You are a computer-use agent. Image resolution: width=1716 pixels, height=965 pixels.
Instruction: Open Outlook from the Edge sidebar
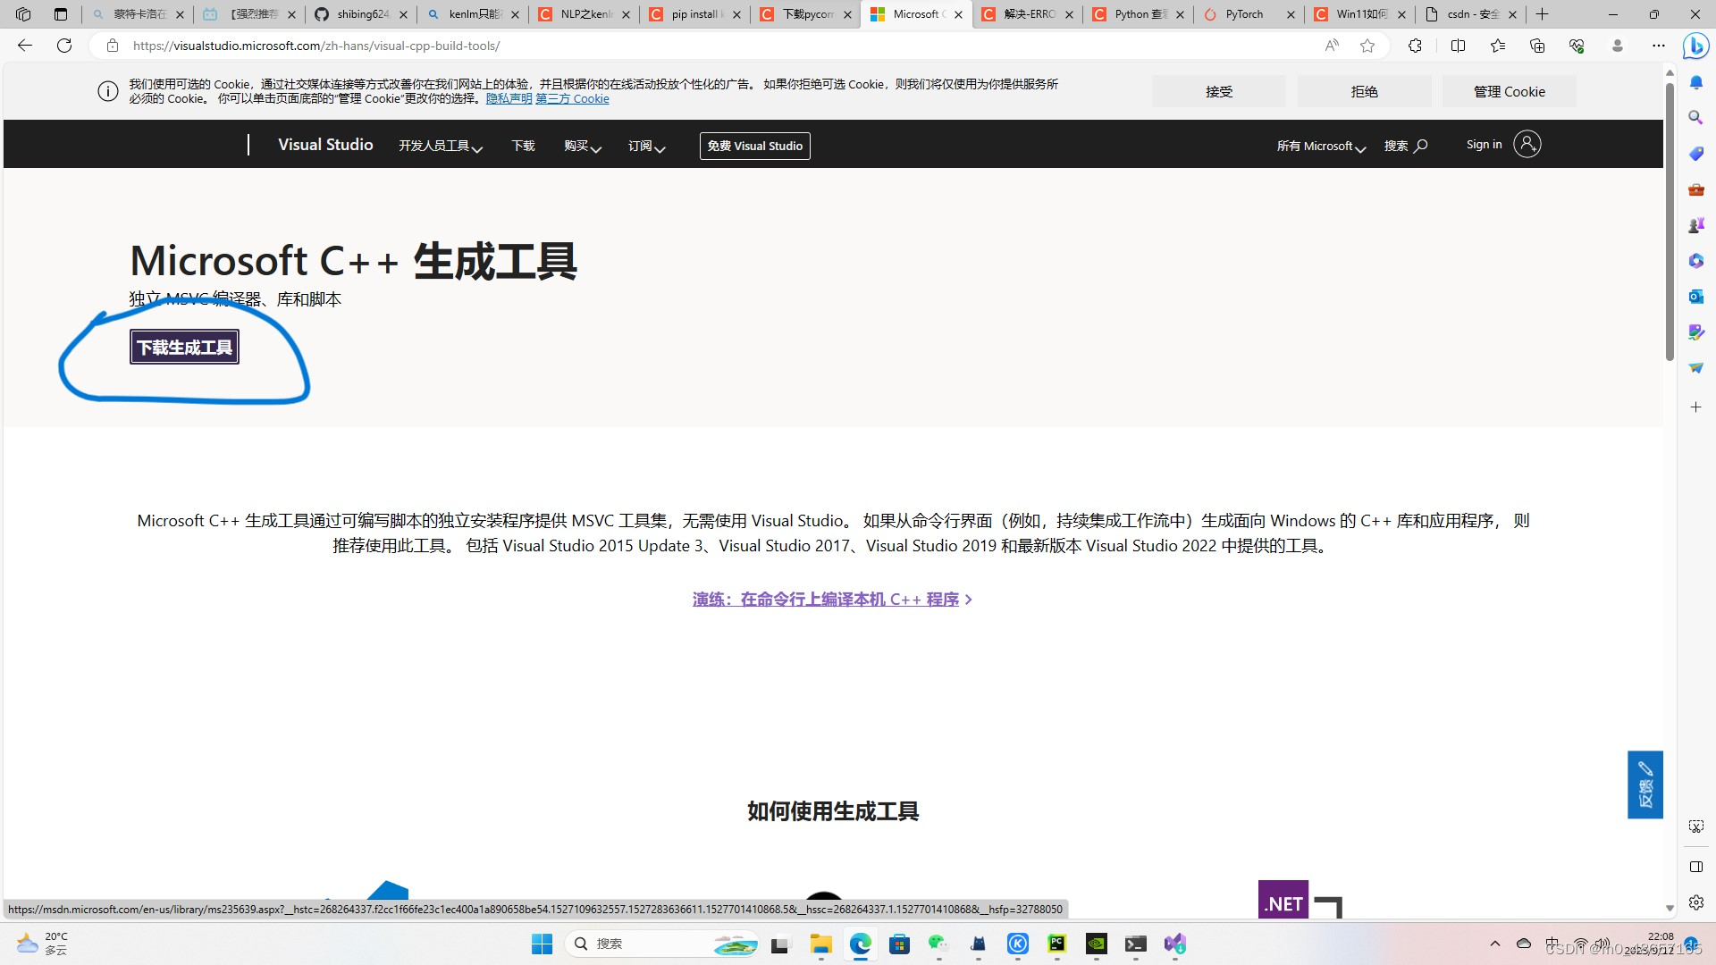(x=1695, y=296)
